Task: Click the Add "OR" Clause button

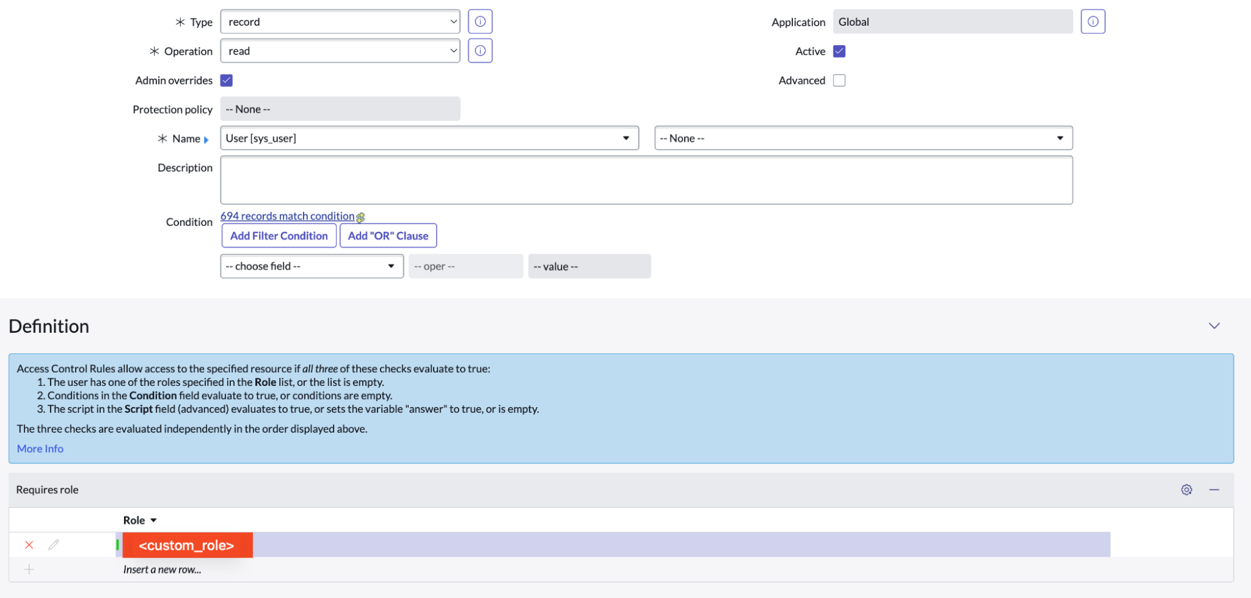Action: 388,236
